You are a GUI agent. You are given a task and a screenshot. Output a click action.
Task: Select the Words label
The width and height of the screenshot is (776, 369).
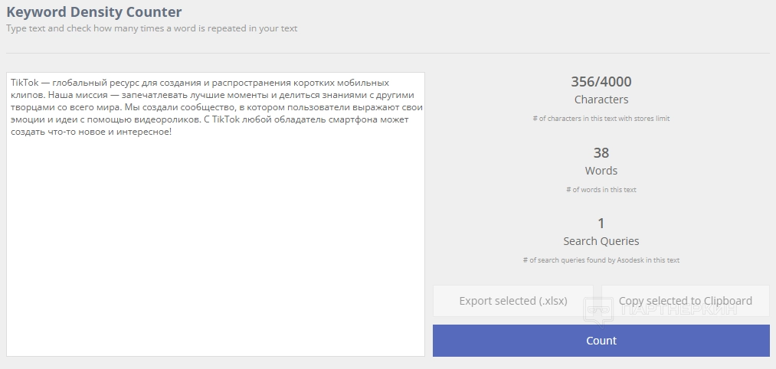(x=601, y=171)
